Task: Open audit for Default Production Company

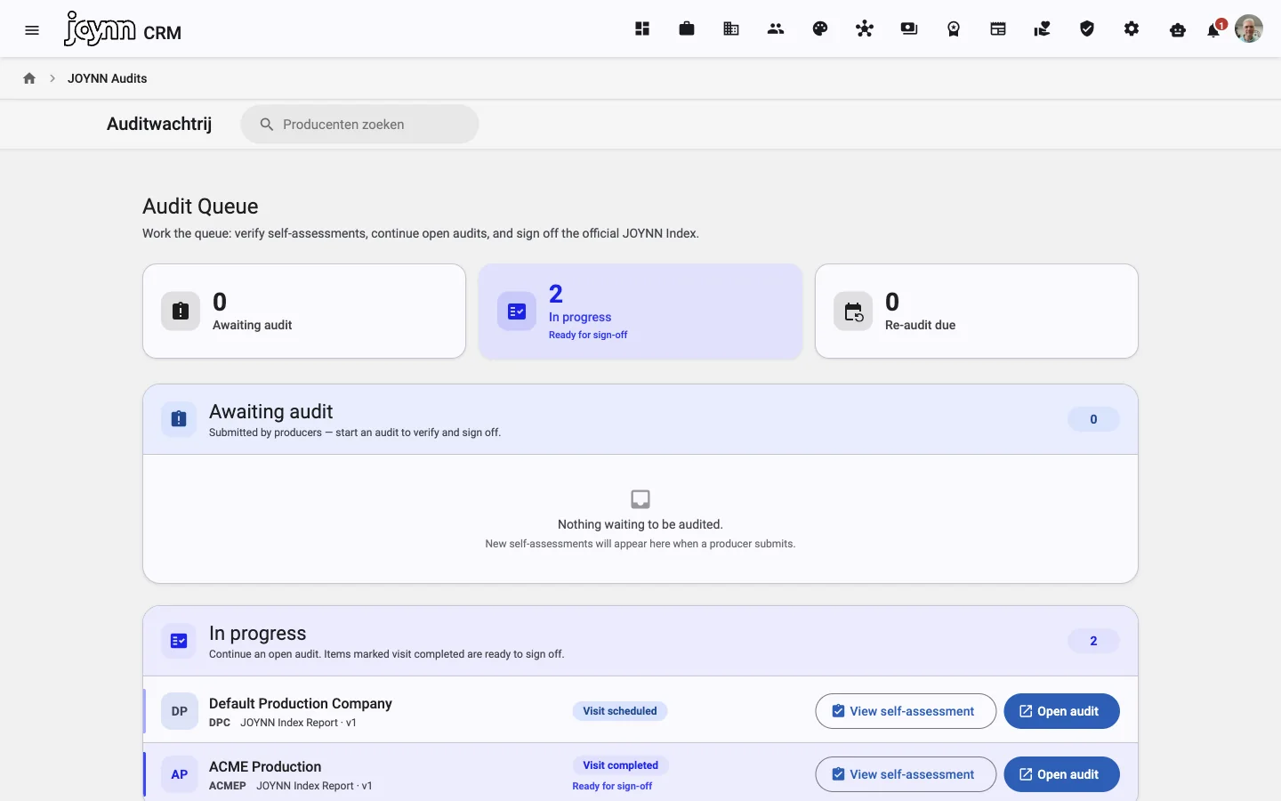Action: point(1061,711)
